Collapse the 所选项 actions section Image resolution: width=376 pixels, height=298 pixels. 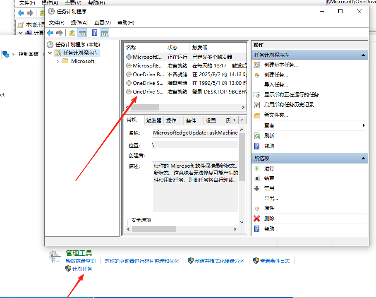363,159
